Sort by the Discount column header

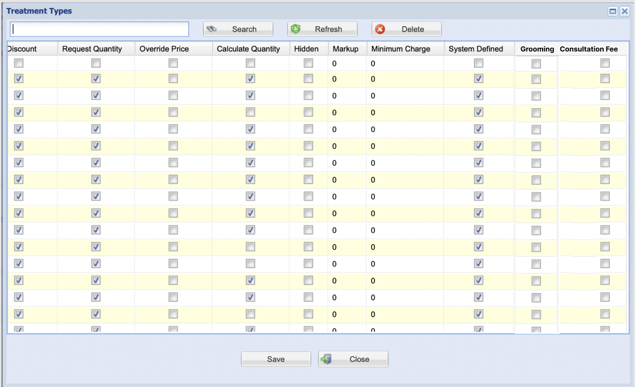[x=32, y=49]
